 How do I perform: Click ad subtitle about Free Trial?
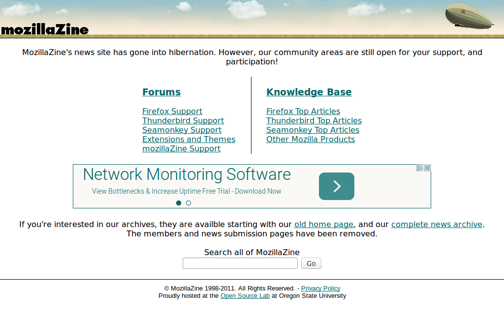[187, 191]
